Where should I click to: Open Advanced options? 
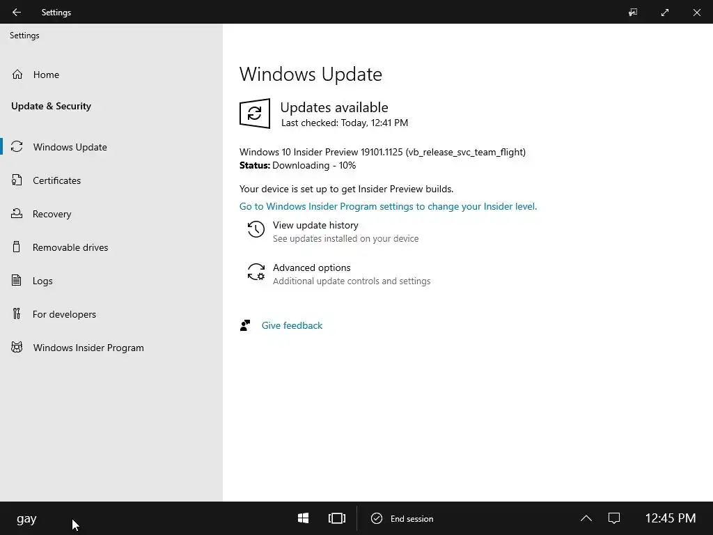point(311,267)
